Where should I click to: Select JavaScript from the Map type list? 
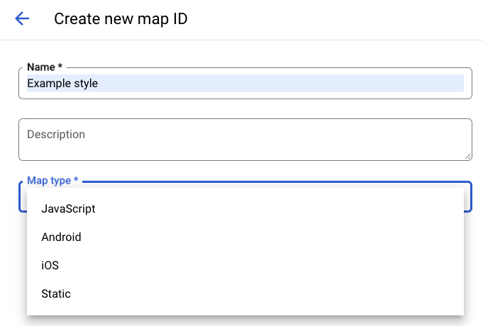[68, 209]
